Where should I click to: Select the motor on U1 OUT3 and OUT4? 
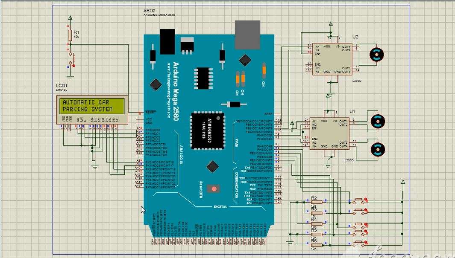378,149
